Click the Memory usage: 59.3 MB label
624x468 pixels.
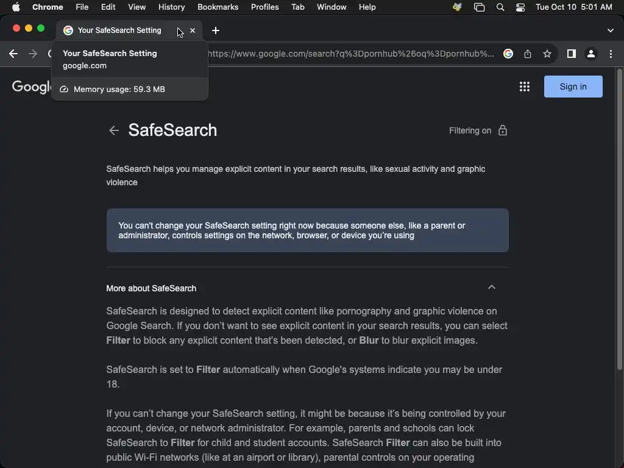(x=119, y=89)
